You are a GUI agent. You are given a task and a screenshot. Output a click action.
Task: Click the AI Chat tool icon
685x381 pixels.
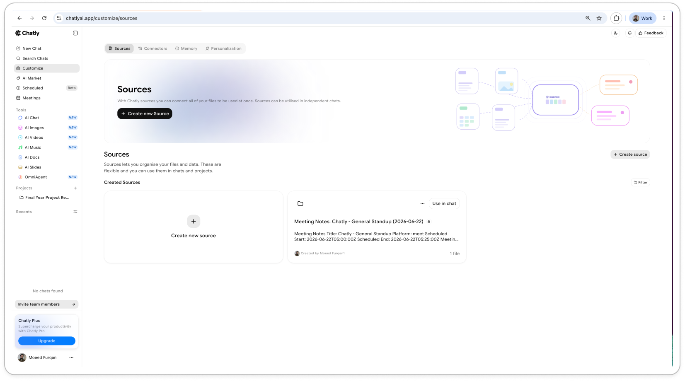tap(20, 118)
